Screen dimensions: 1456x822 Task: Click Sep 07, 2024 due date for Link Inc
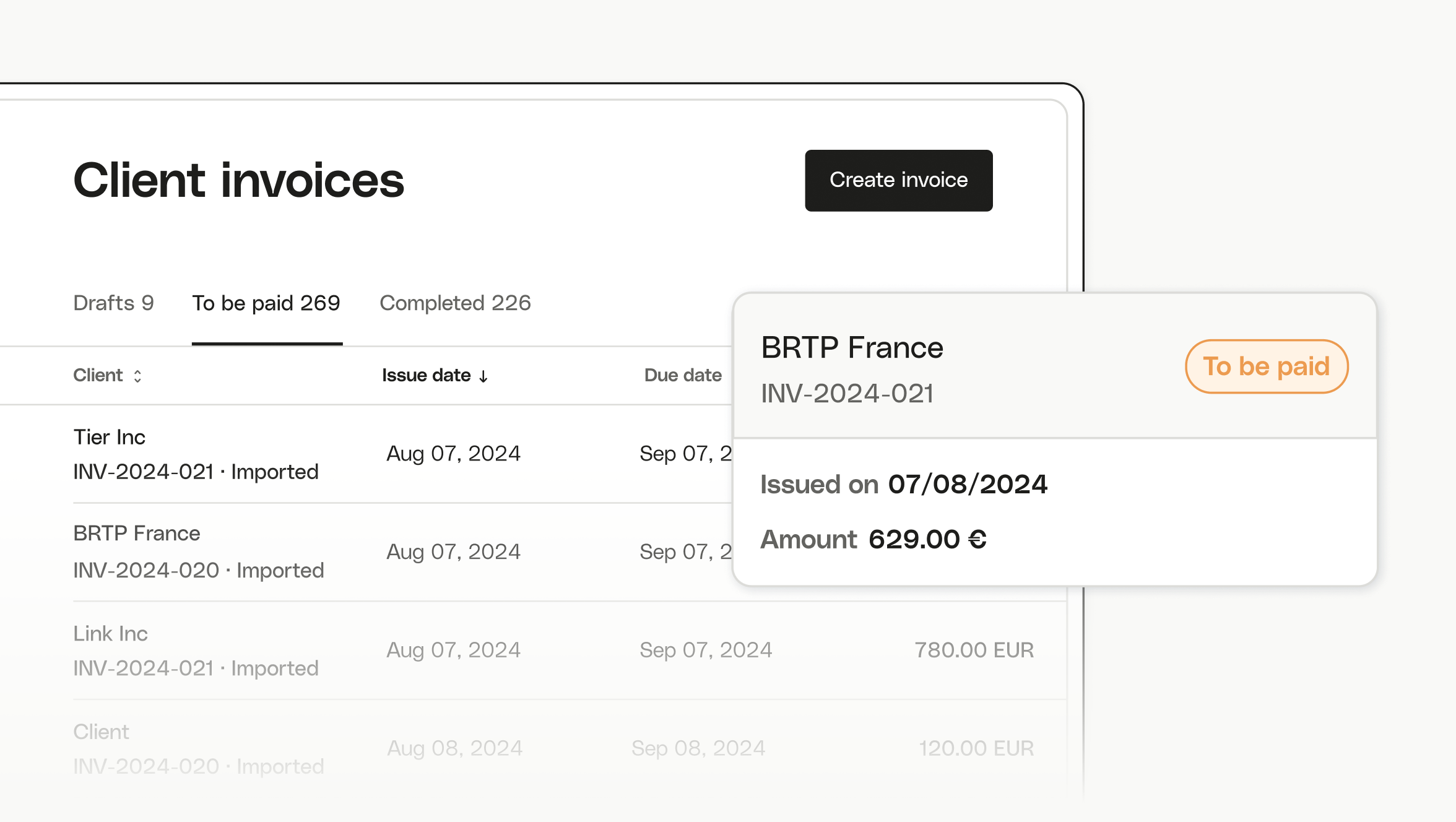pos(706,650)
